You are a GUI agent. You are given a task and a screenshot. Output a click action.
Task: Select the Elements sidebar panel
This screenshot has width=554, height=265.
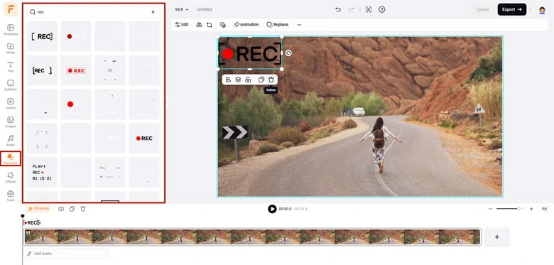(11, 158)
